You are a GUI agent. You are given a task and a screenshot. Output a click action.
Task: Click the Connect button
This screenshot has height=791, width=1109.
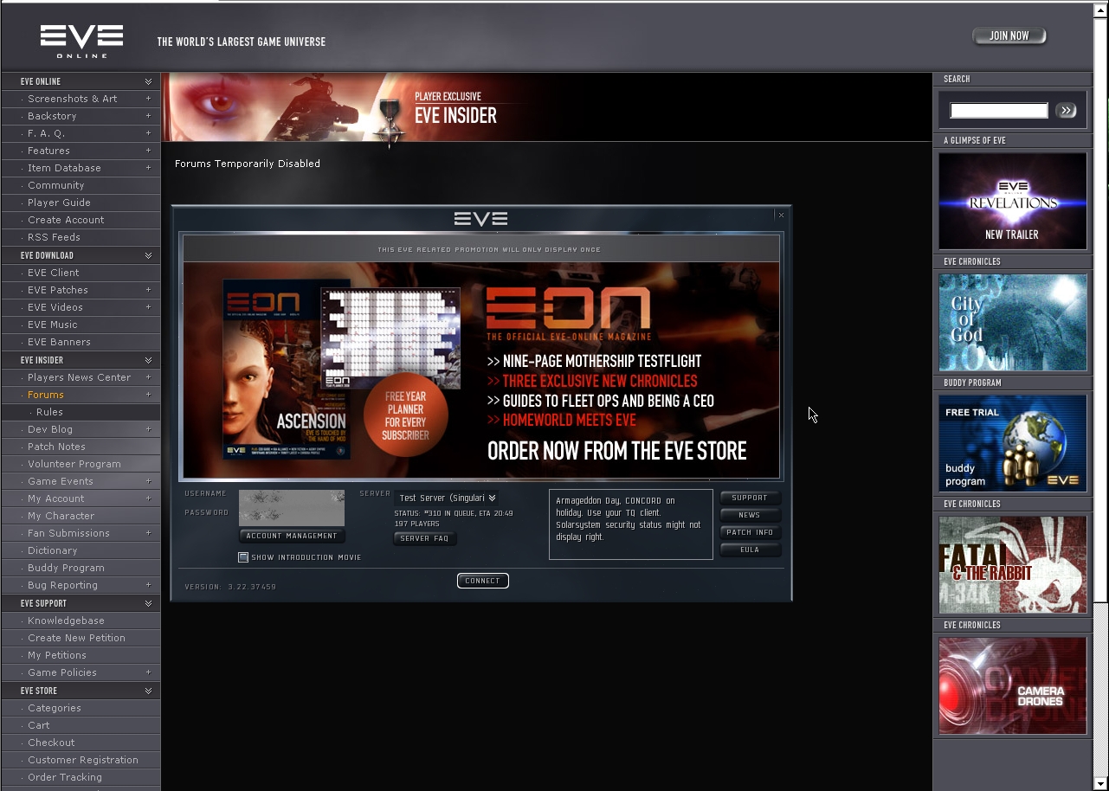point(482,581)
